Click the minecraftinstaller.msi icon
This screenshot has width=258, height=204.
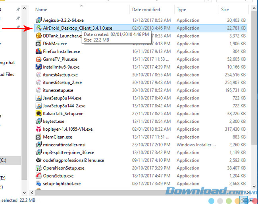(39, 145)
